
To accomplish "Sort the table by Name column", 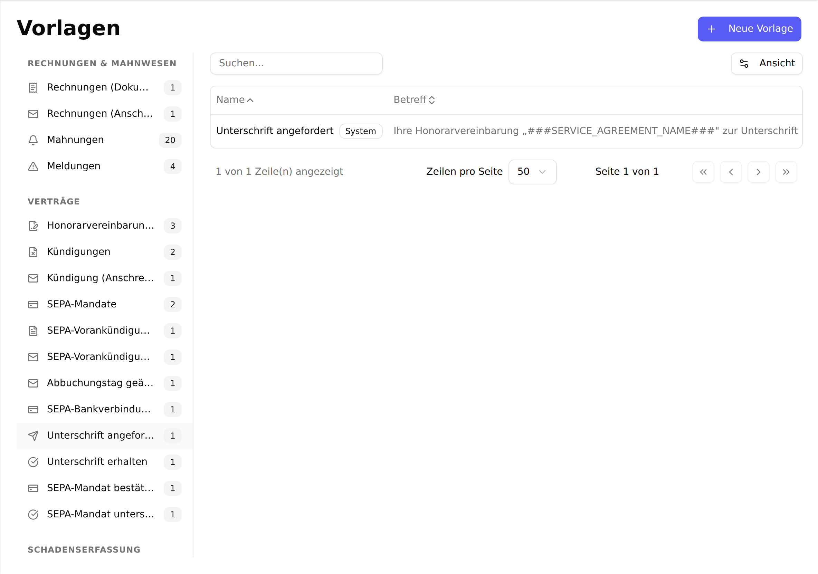I will click(x=235, y=100).
